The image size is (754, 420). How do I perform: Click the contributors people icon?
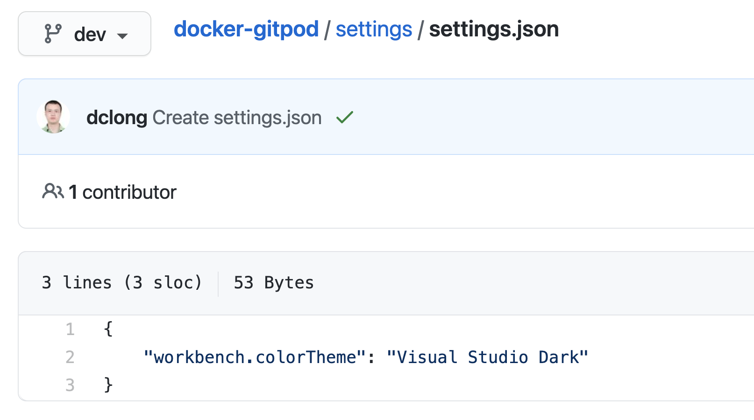[x=53, y=191]
